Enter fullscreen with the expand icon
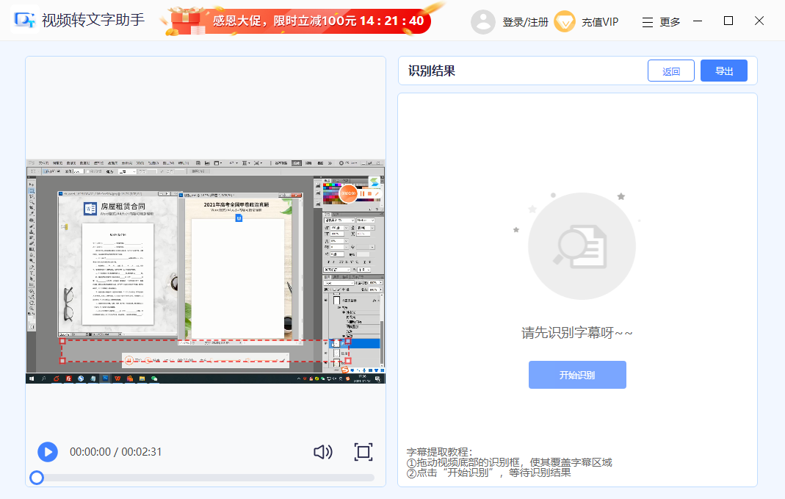Screen dimensions: 785x499 (363, 452)
